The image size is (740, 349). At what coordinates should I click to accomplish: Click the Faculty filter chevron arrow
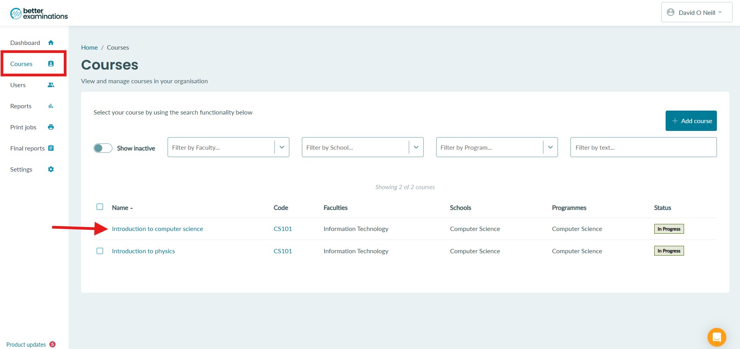282,147
